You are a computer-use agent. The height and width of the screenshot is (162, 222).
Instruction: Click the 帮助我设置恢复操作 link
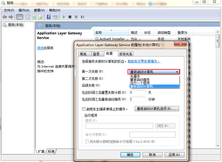144,61
